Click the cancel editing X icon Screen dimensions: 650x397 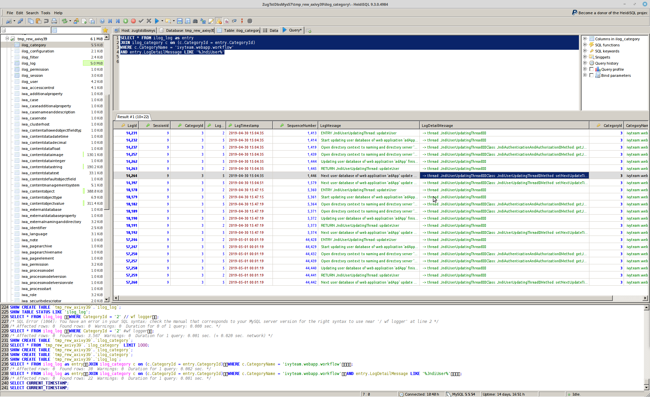click(x=149, y=21)
